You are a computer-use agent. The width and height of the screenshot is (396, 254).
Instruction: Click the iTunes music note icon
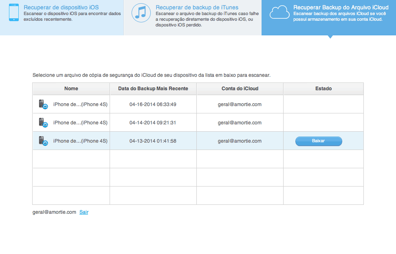(x=141, y=13)
